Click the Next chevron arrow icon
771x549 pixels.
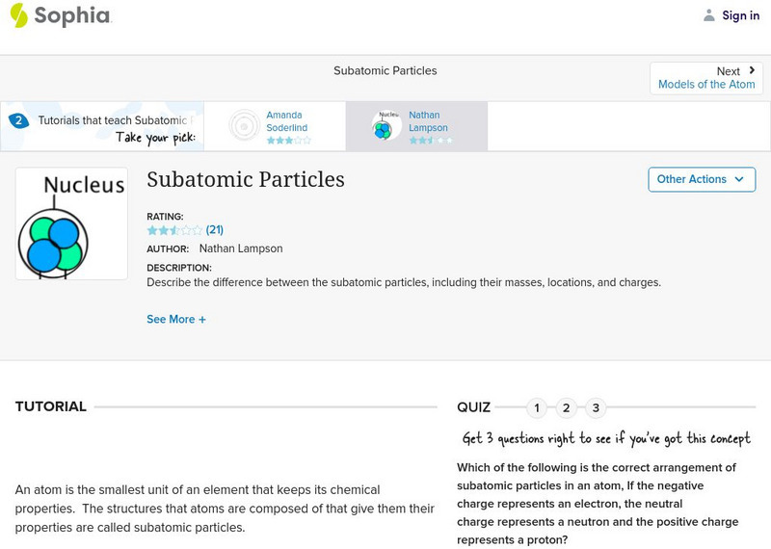(752, 70)
